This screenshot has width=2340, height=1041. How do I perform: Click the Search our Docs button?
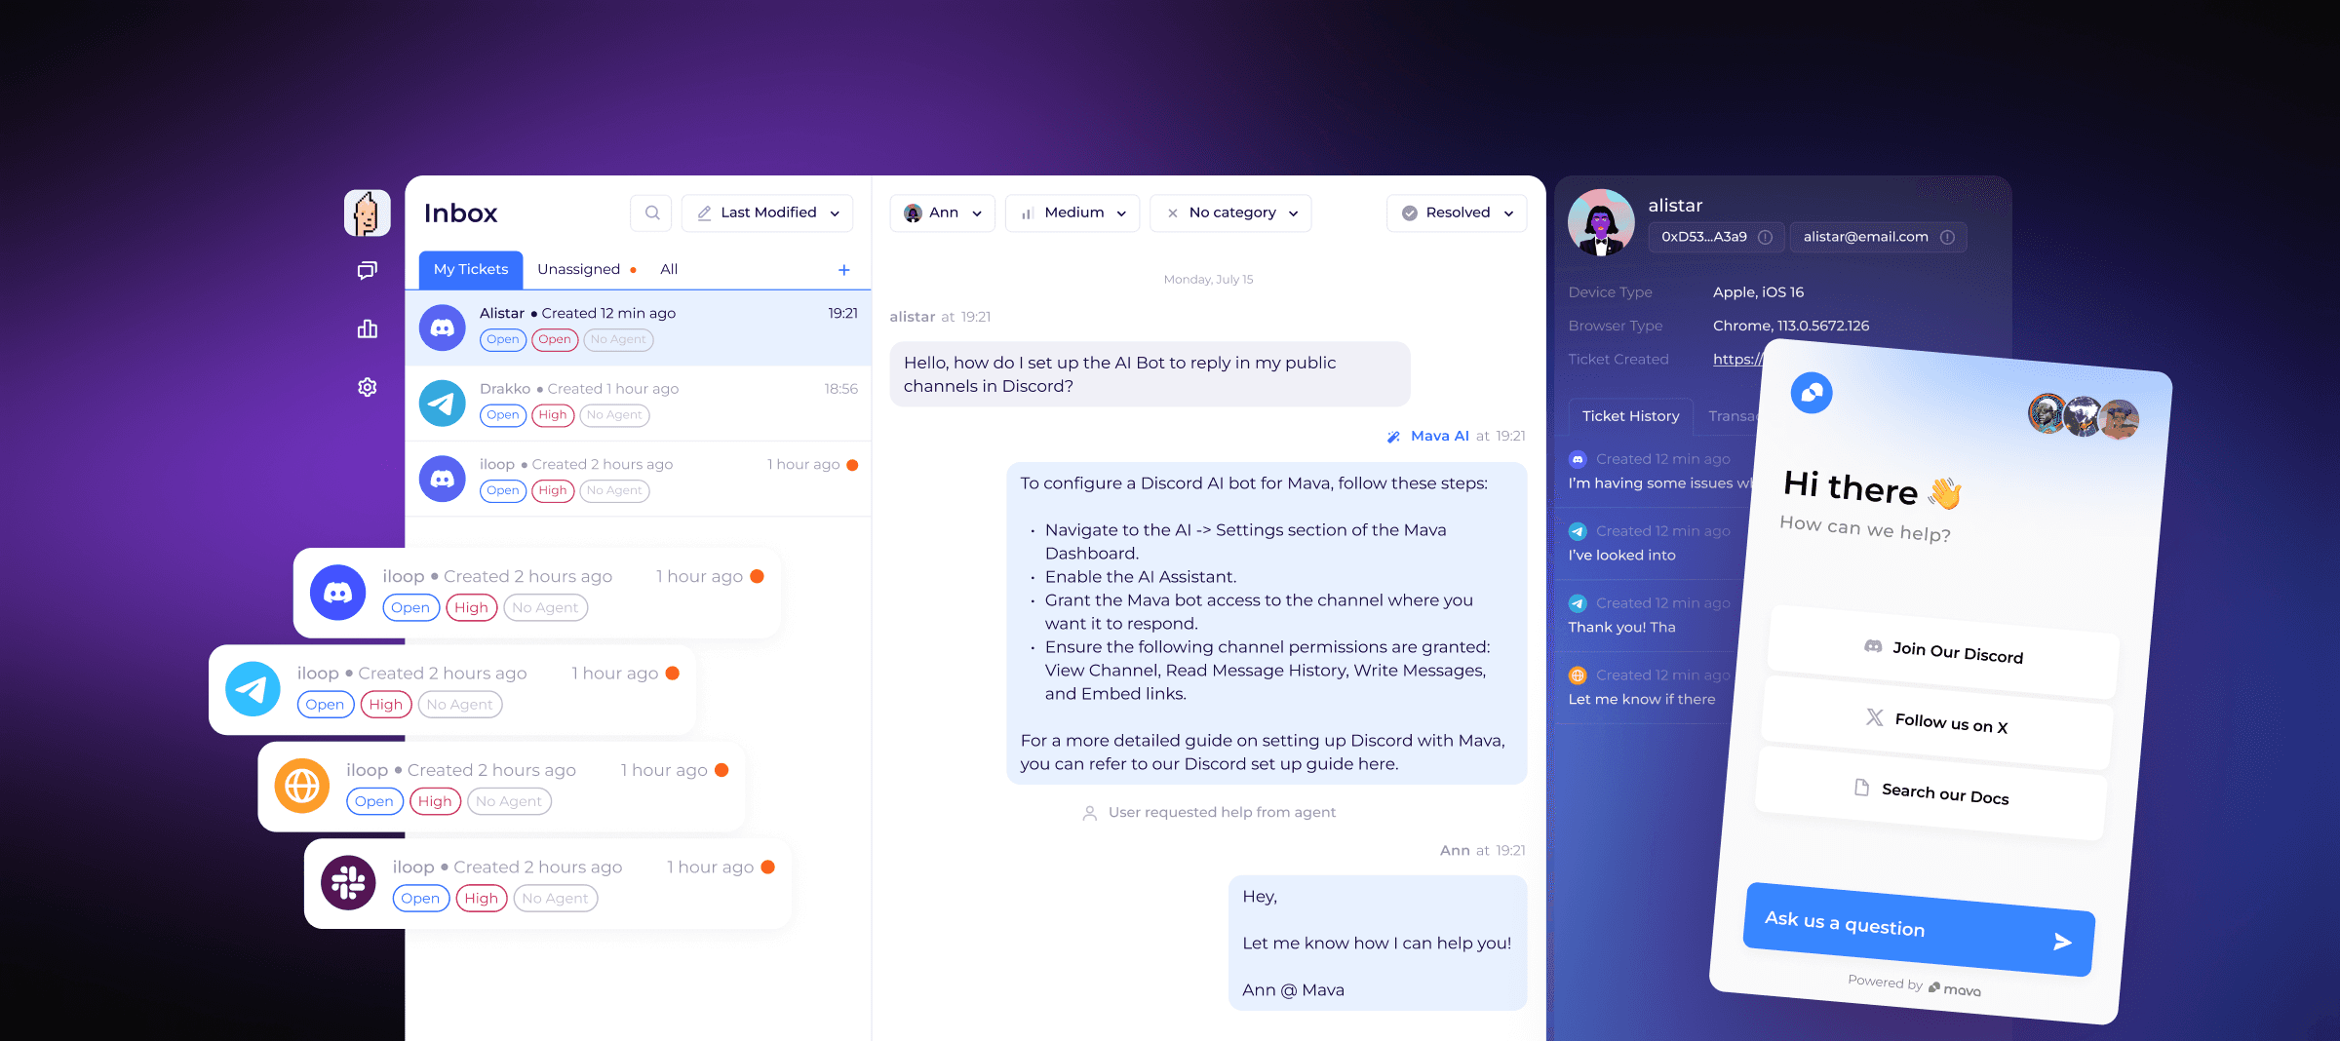[1933, 792]
